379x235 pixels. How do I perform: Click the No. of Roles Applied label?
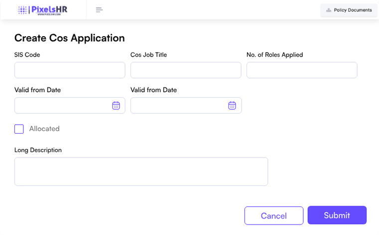[274, 55]
